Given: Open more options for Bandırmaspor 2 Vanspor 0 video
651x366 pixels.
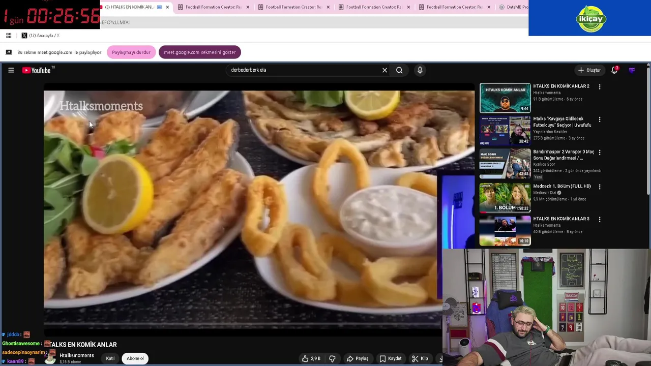Looking at the screenshot, I should pos(600,152).
